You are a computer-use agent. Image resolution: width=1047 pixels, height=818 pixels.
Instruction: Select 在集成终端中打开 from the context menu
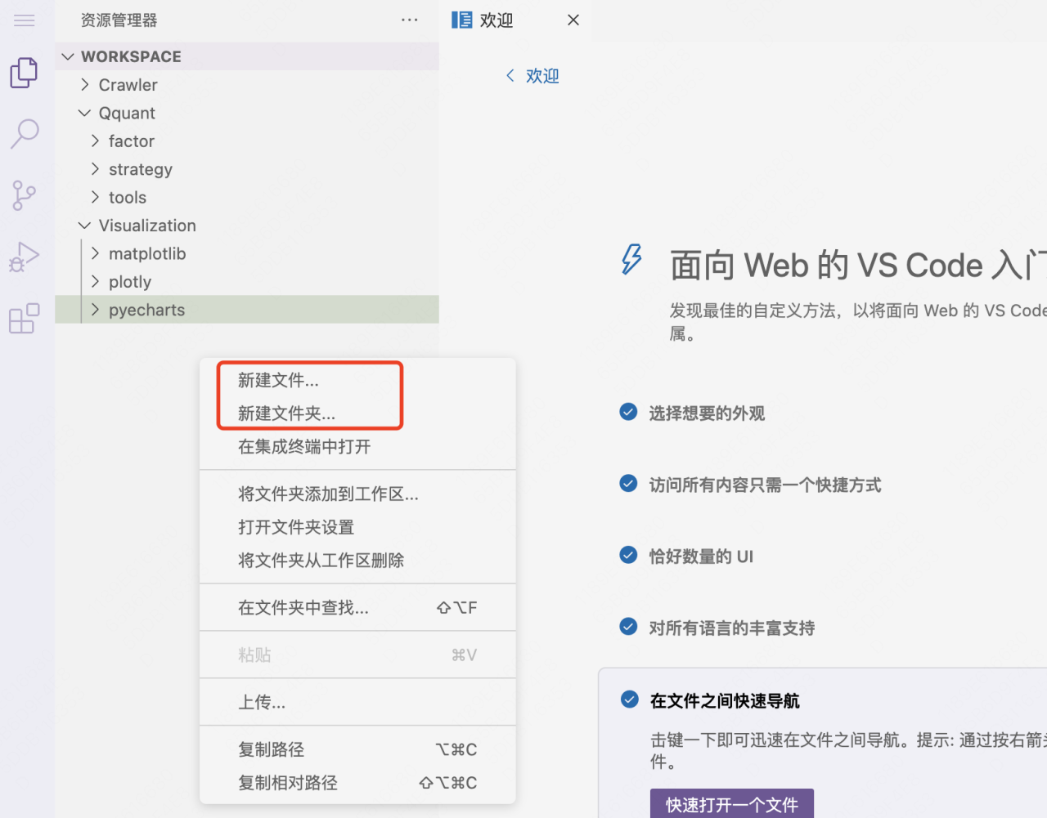tap(303, 446)
